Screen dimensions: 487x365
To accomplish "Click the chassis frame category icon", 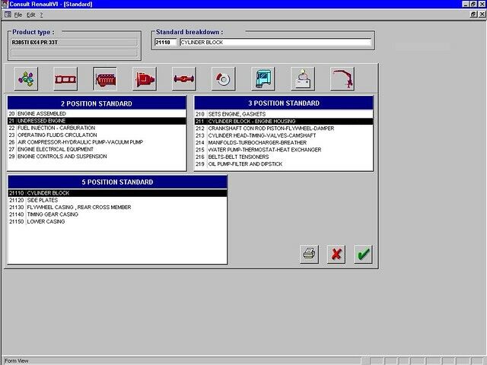I will point(65,78).
